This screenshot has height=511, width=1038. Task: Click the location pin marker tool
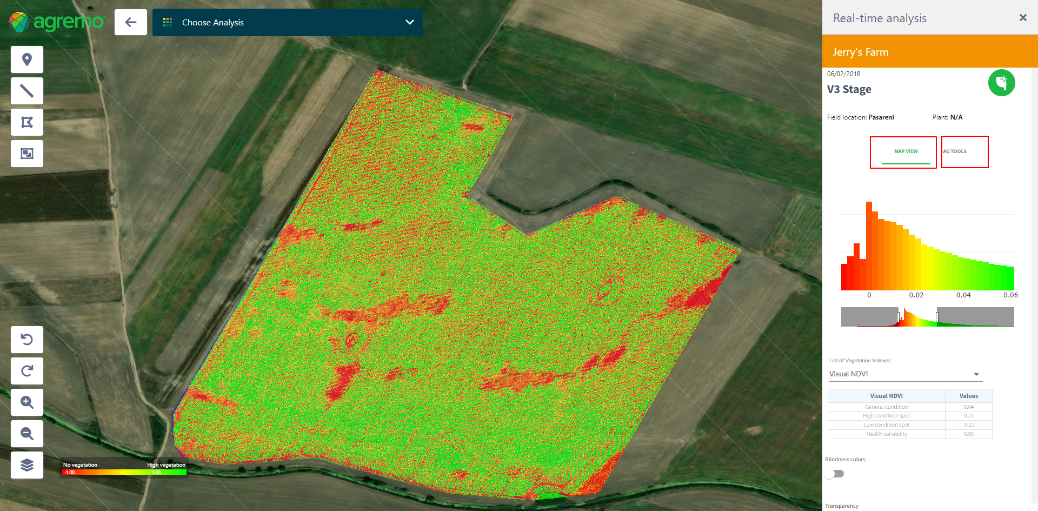click(27, 59)
